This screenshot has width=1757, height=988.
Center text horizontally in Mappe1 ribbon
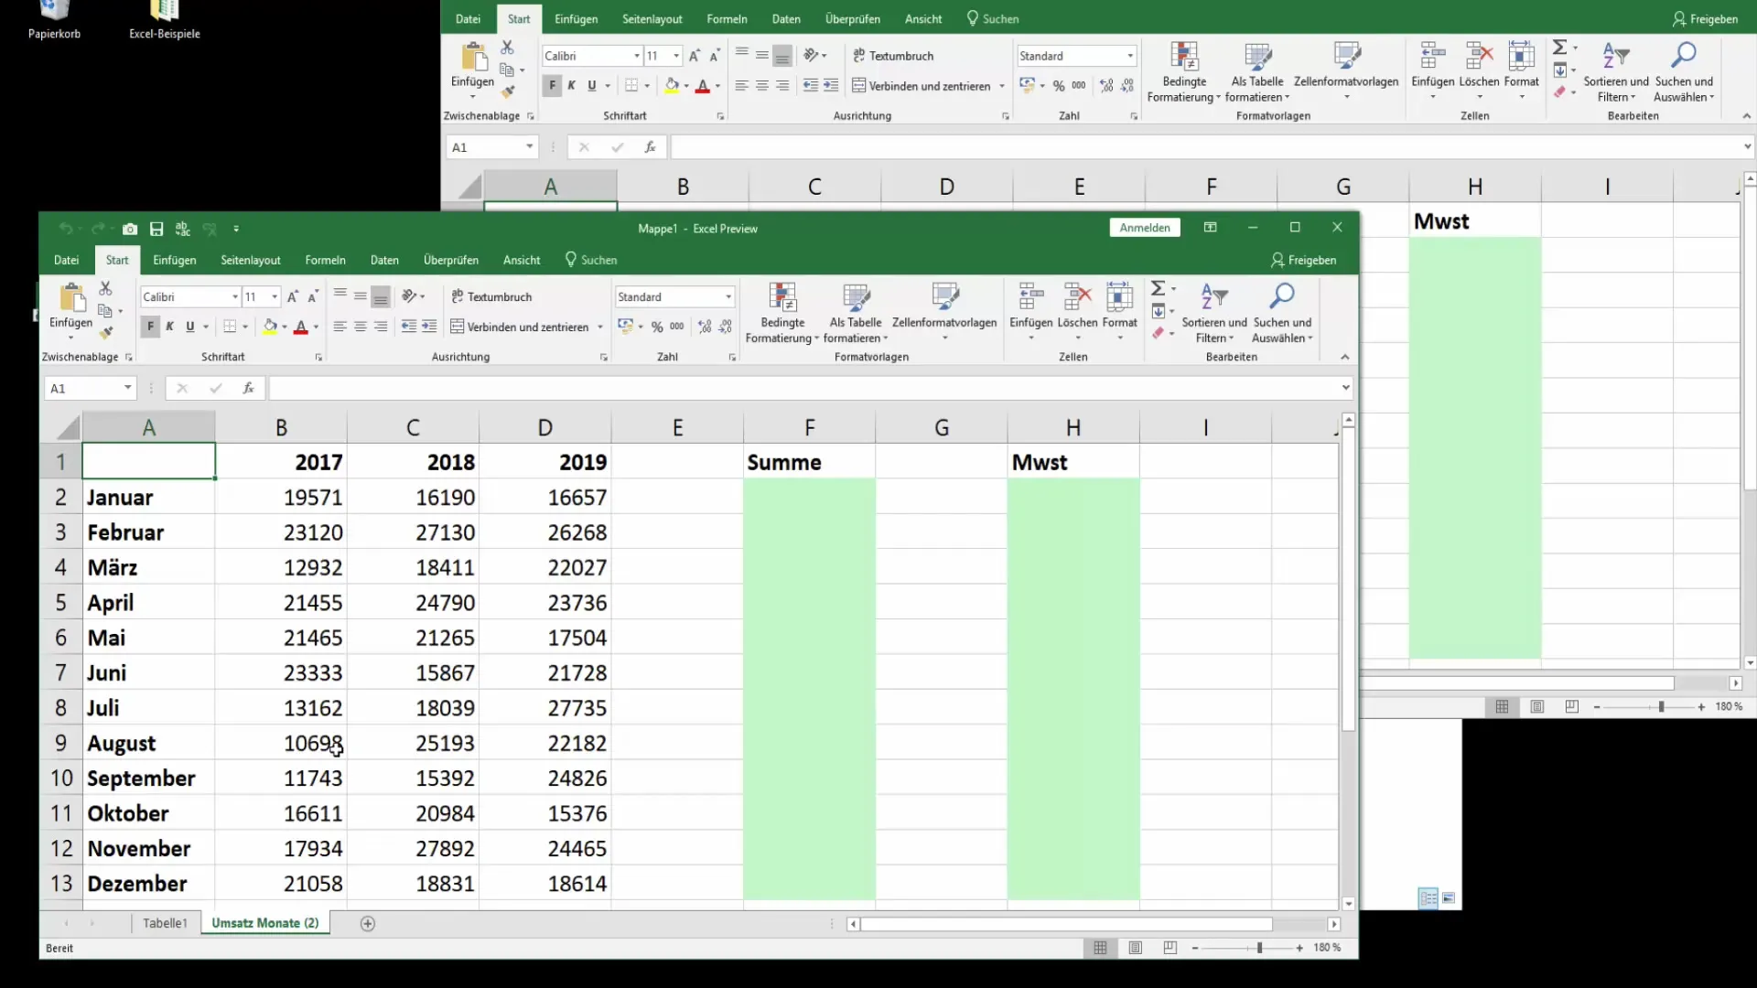tap(361, 327)
